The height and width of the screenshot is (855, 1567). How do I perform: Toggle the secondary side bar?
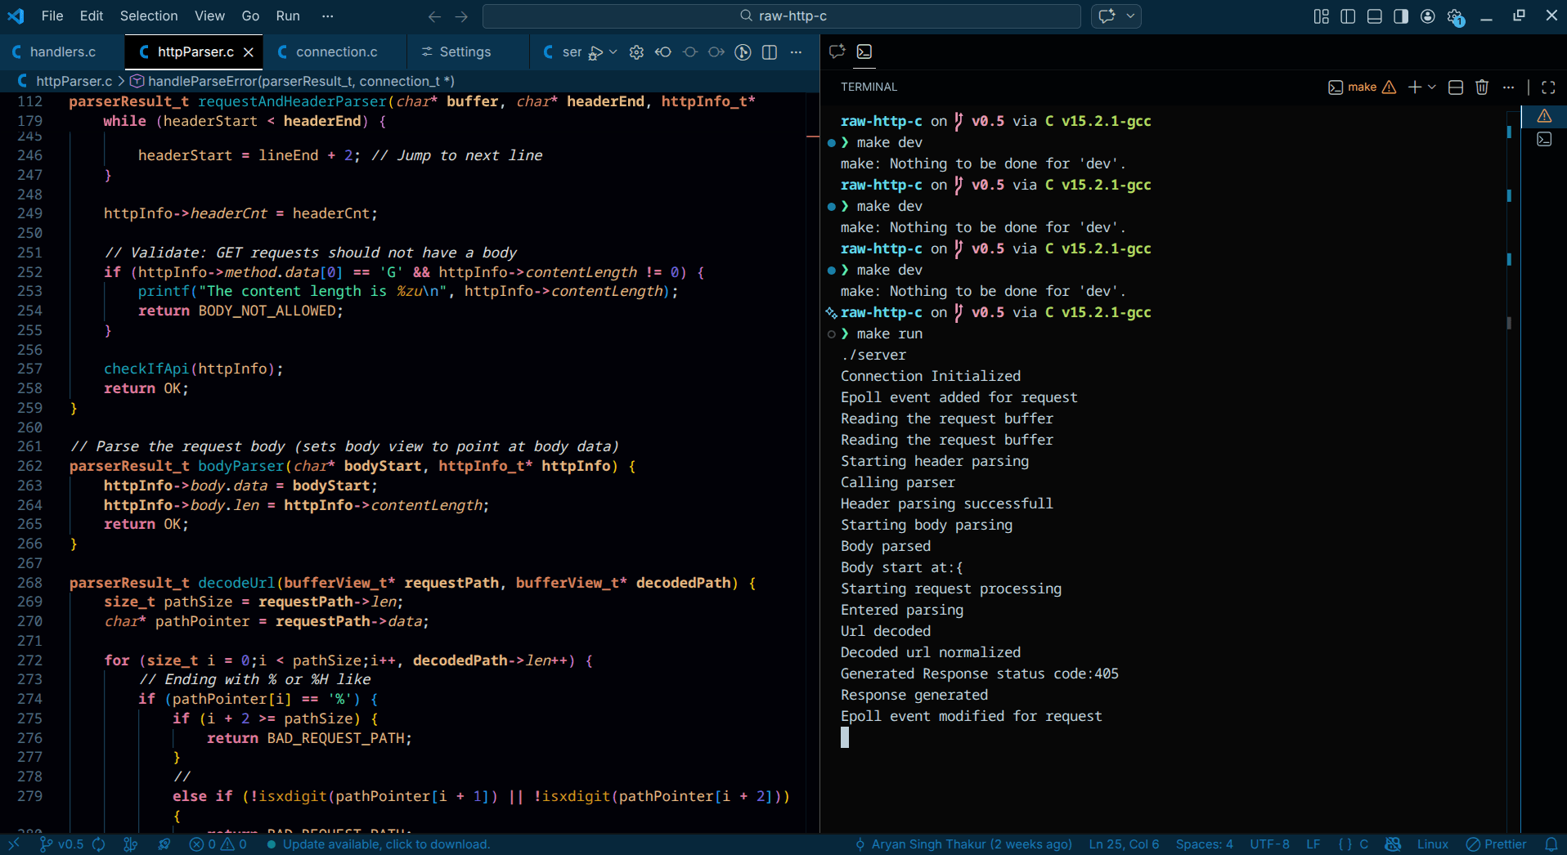[x=1401, y=16]
